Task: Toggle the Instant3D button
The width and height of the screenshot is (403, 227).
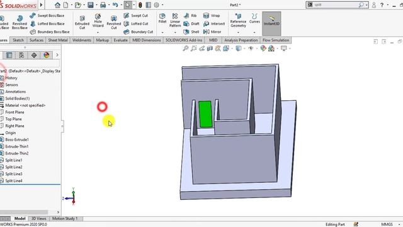Action: [271, 23]
